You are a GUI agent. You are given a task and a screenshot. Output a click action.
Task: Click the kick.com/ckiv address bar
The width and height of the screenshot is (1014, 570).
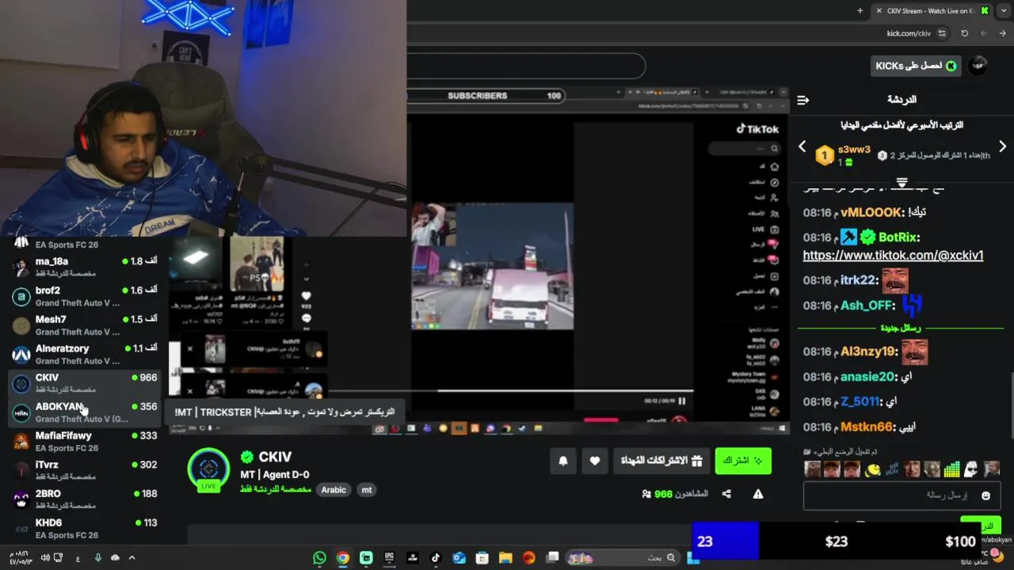tap(909, 33)
